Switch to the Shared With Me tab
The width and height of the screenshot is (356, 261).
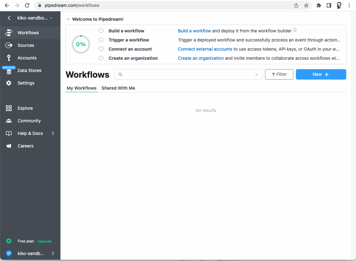(x=118, y=88)
